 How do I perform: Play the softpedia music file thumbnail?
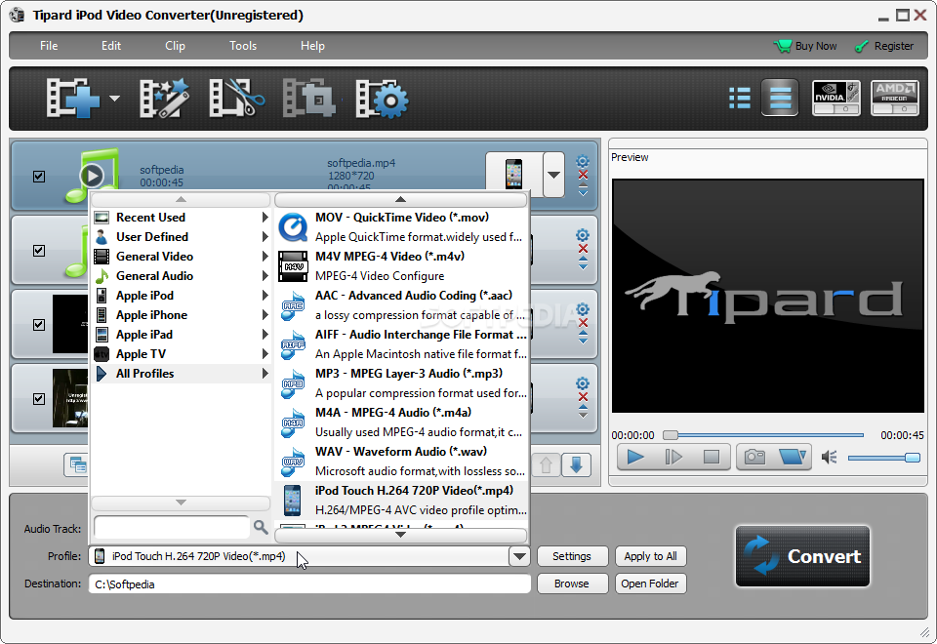(92, 176)
